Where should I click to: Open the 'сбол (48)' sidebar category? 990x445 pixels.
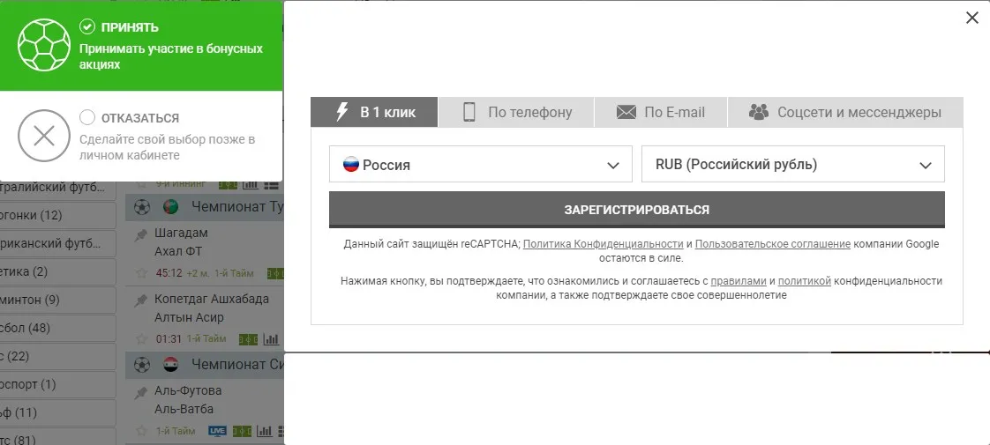pyautogui.click(x=57, y=329)
